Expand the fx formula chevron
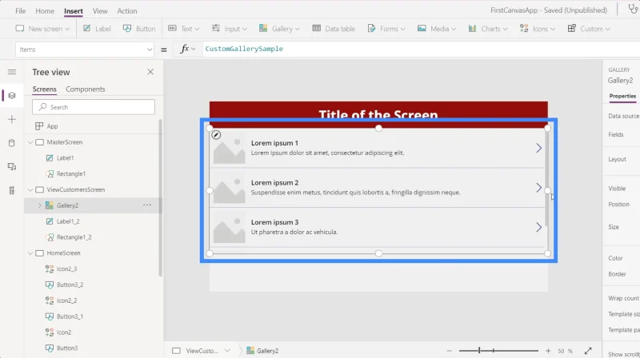The height and width of the screenshot is (358, 640). (193, 49)
